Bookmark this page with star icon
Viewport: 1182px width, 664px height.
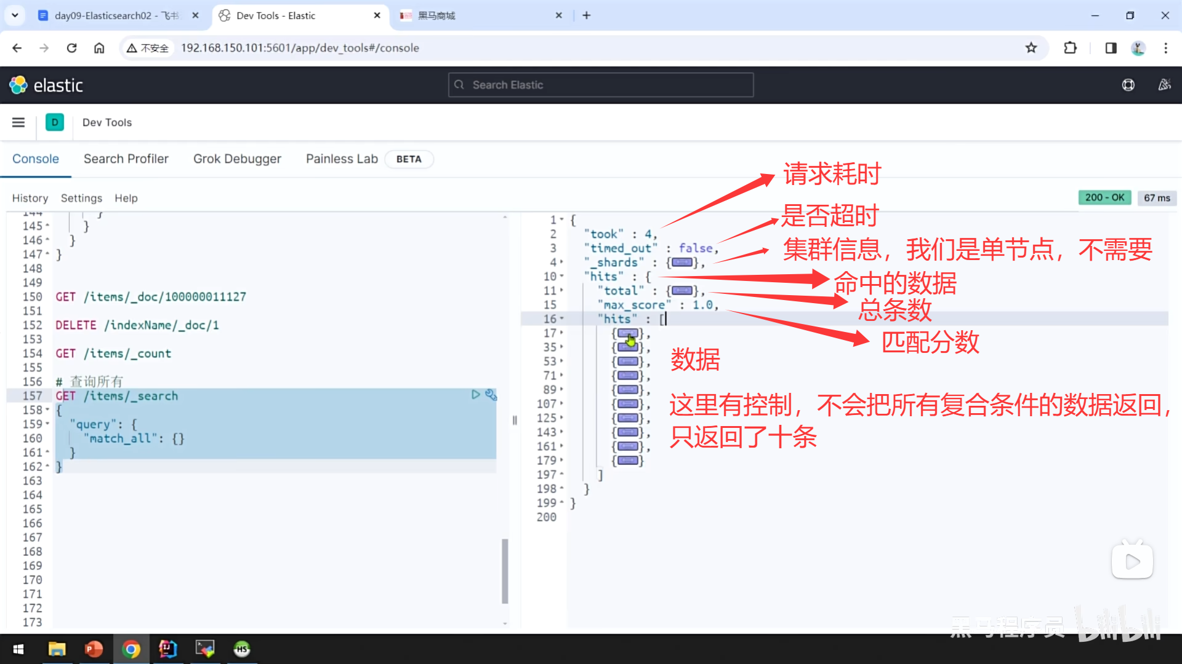(1031, 48)
